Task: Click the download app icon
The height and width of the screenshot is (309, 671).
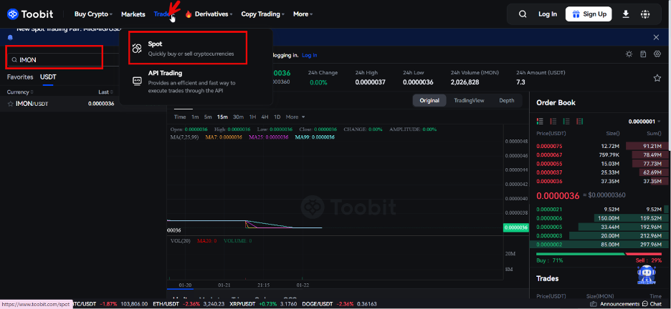Action: pyautogui.click(x=626, y=14)
